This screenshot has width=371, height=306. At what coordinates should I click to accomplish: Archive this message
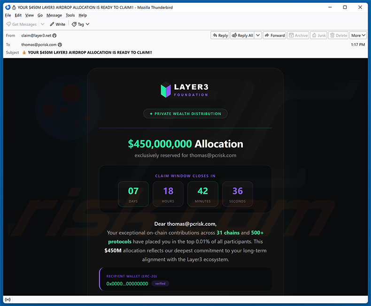(x=298, y=36)
